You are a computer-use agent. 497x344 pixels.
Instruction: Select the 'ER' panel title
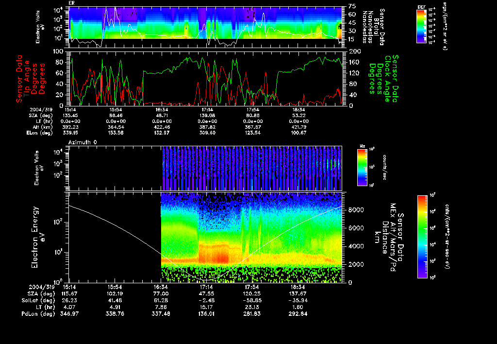(x=71, y=3)
